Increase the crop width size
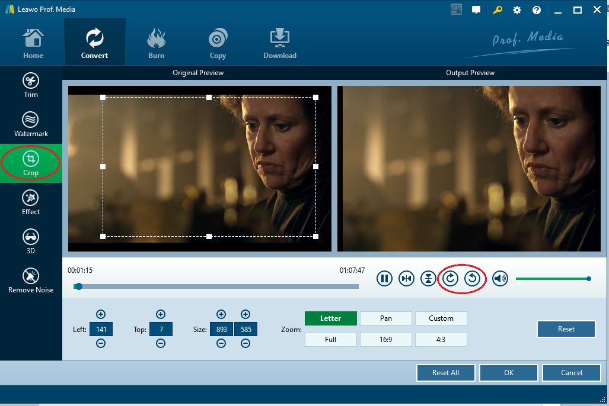Viewport: 609px width, 406px height. (221, 314)
